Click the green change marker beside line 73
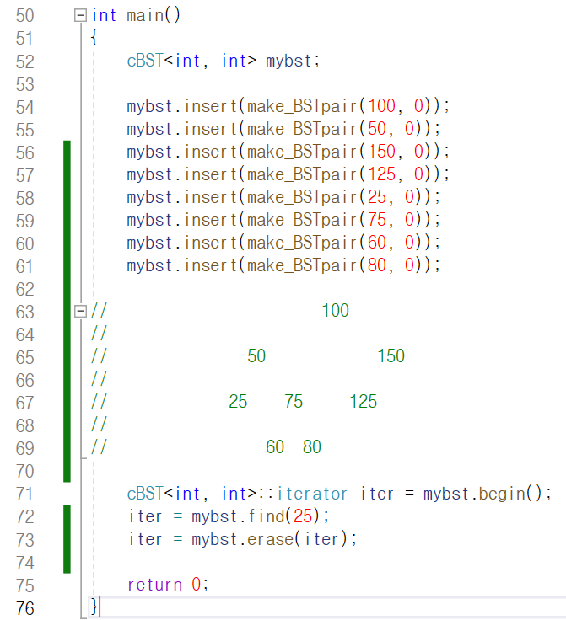 (67, 540)
